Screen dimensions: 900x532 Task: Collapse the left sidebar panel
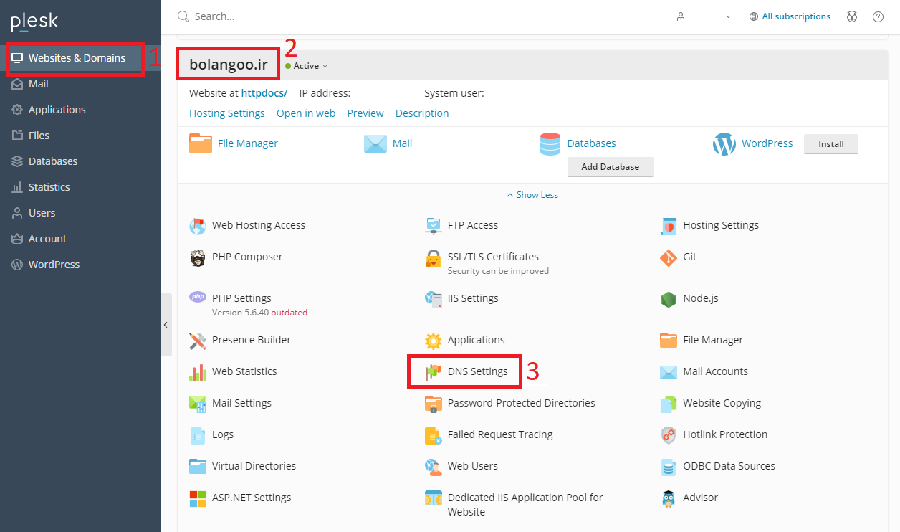pyautogui.click(x=166, y=325)
